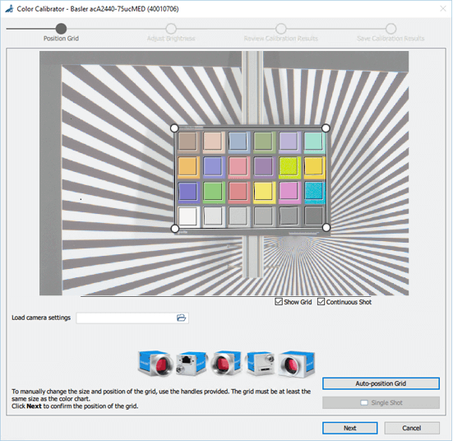Select the top-right grid corner handle
453x441 pixels.
coord(326,128)
